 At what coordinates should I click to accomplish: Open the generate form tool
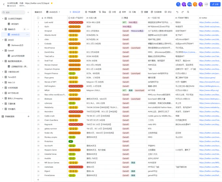(x=156, y=12)
